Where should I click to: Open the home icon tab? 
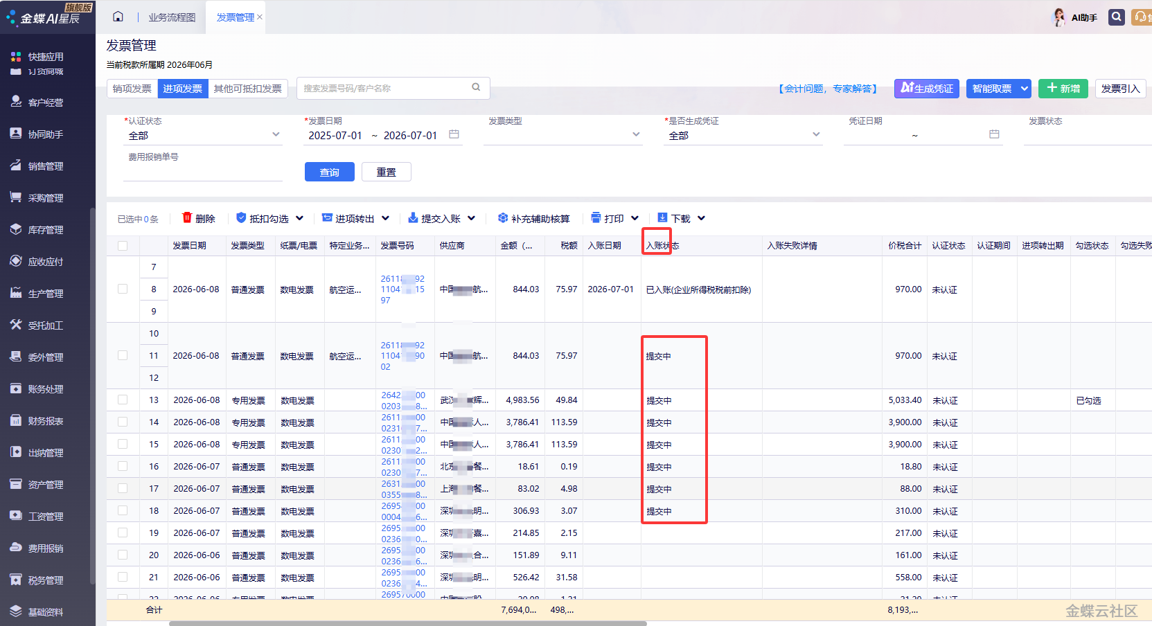pos(118,17)
